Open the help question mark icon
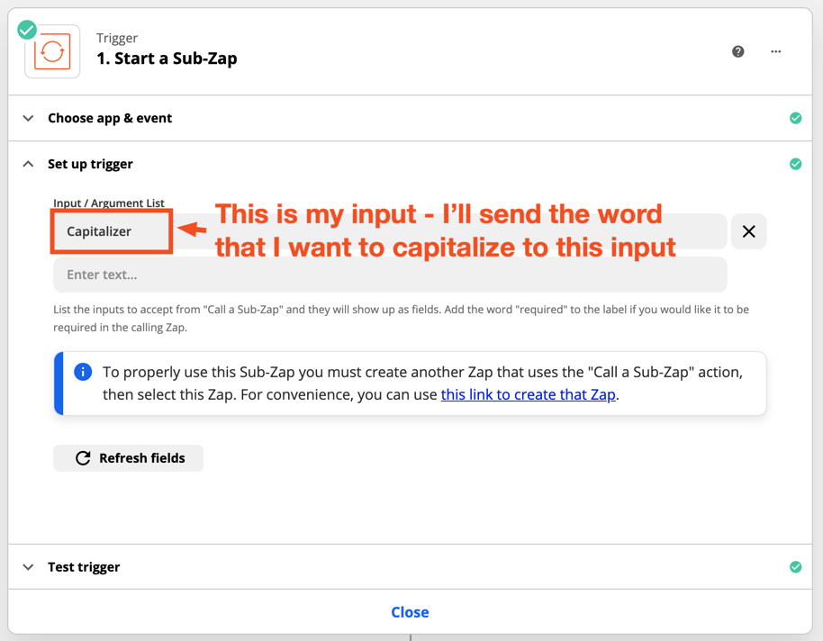Image resolution: width=823 pixels, height=641 pixels. click(x=738, y=51)
